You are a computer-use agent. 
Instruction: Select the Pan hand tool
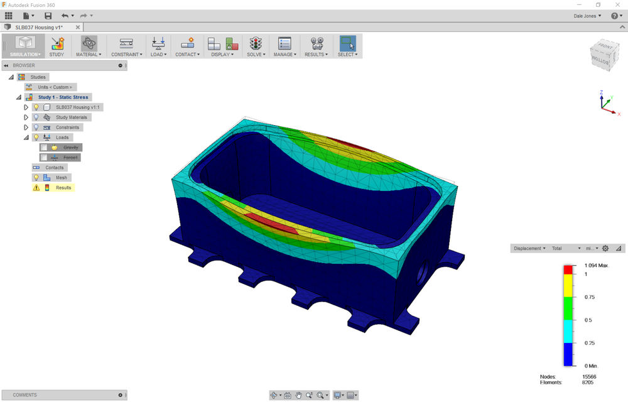pyautogui.click(x=298, y=395)
